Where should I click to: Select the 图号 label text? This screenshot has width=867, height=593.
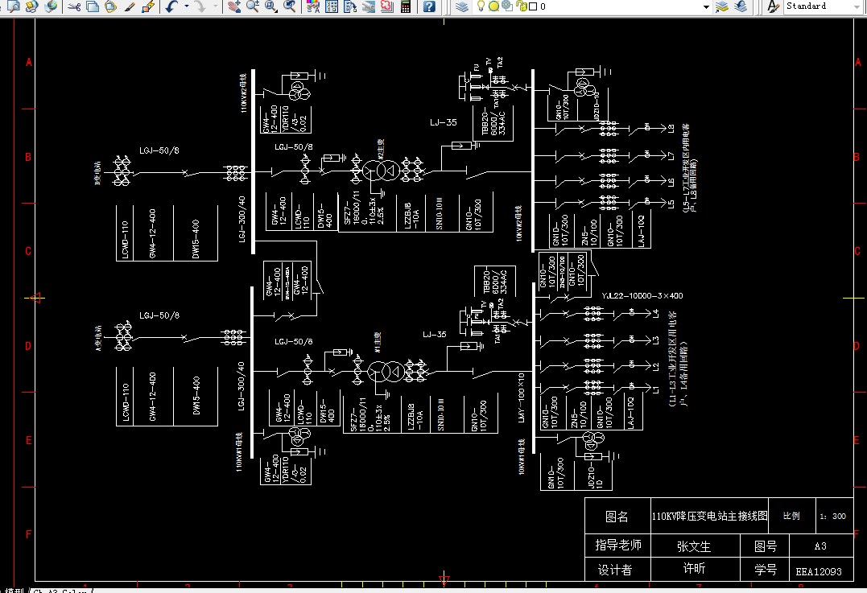(x=766, y=546)
